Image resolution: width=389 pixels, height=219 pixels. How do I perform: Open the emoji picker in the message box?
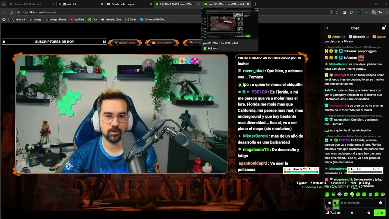pyautogui.click(x=380, y=203)
